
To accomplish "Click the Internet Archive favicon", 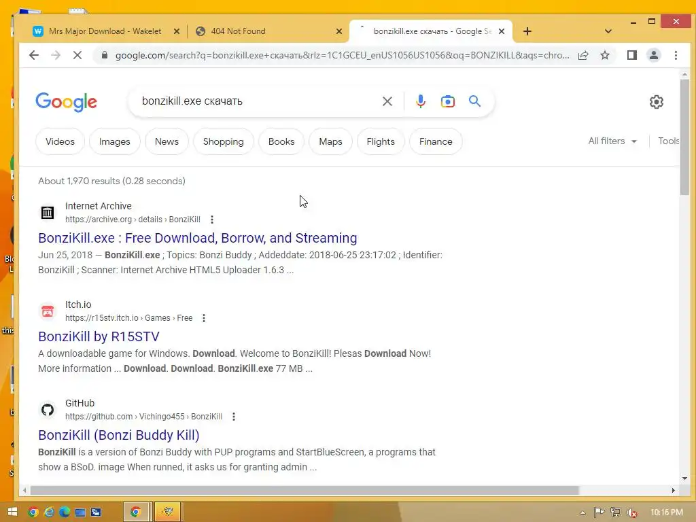I will click(x=48, y=213).
